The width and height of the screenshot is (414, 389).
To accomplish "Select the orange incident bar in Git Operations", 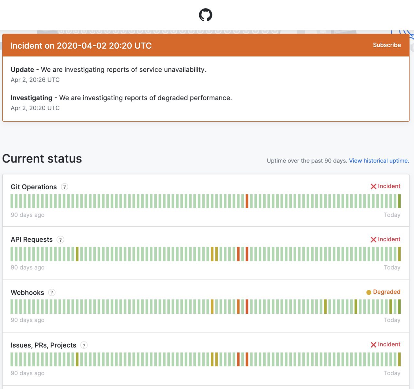I will tap(247, 201).
